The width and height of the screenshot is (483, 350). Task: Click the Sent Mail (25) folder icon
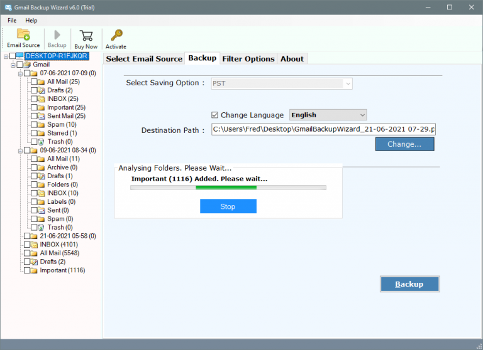pyautogui.click(x=42, y=116)
